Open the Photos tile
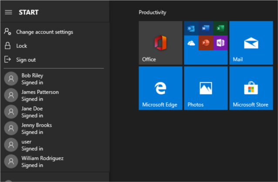The height and width of the screenshot is (182, 278). [206, 88]
